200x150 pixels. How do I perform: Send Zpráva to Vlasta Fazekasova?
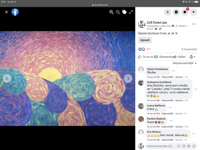pos(179,77)
